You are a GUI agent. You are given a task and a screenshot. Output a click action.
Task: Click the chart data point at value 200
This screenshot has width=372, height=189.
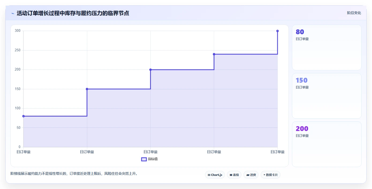click(x=150, y=70)
